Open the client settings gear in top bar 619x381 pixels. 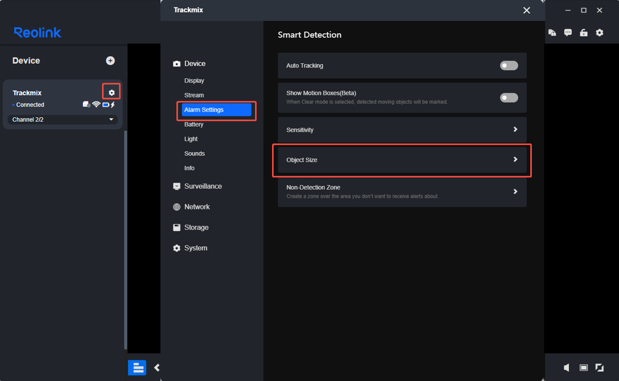(x=599, y=32)
